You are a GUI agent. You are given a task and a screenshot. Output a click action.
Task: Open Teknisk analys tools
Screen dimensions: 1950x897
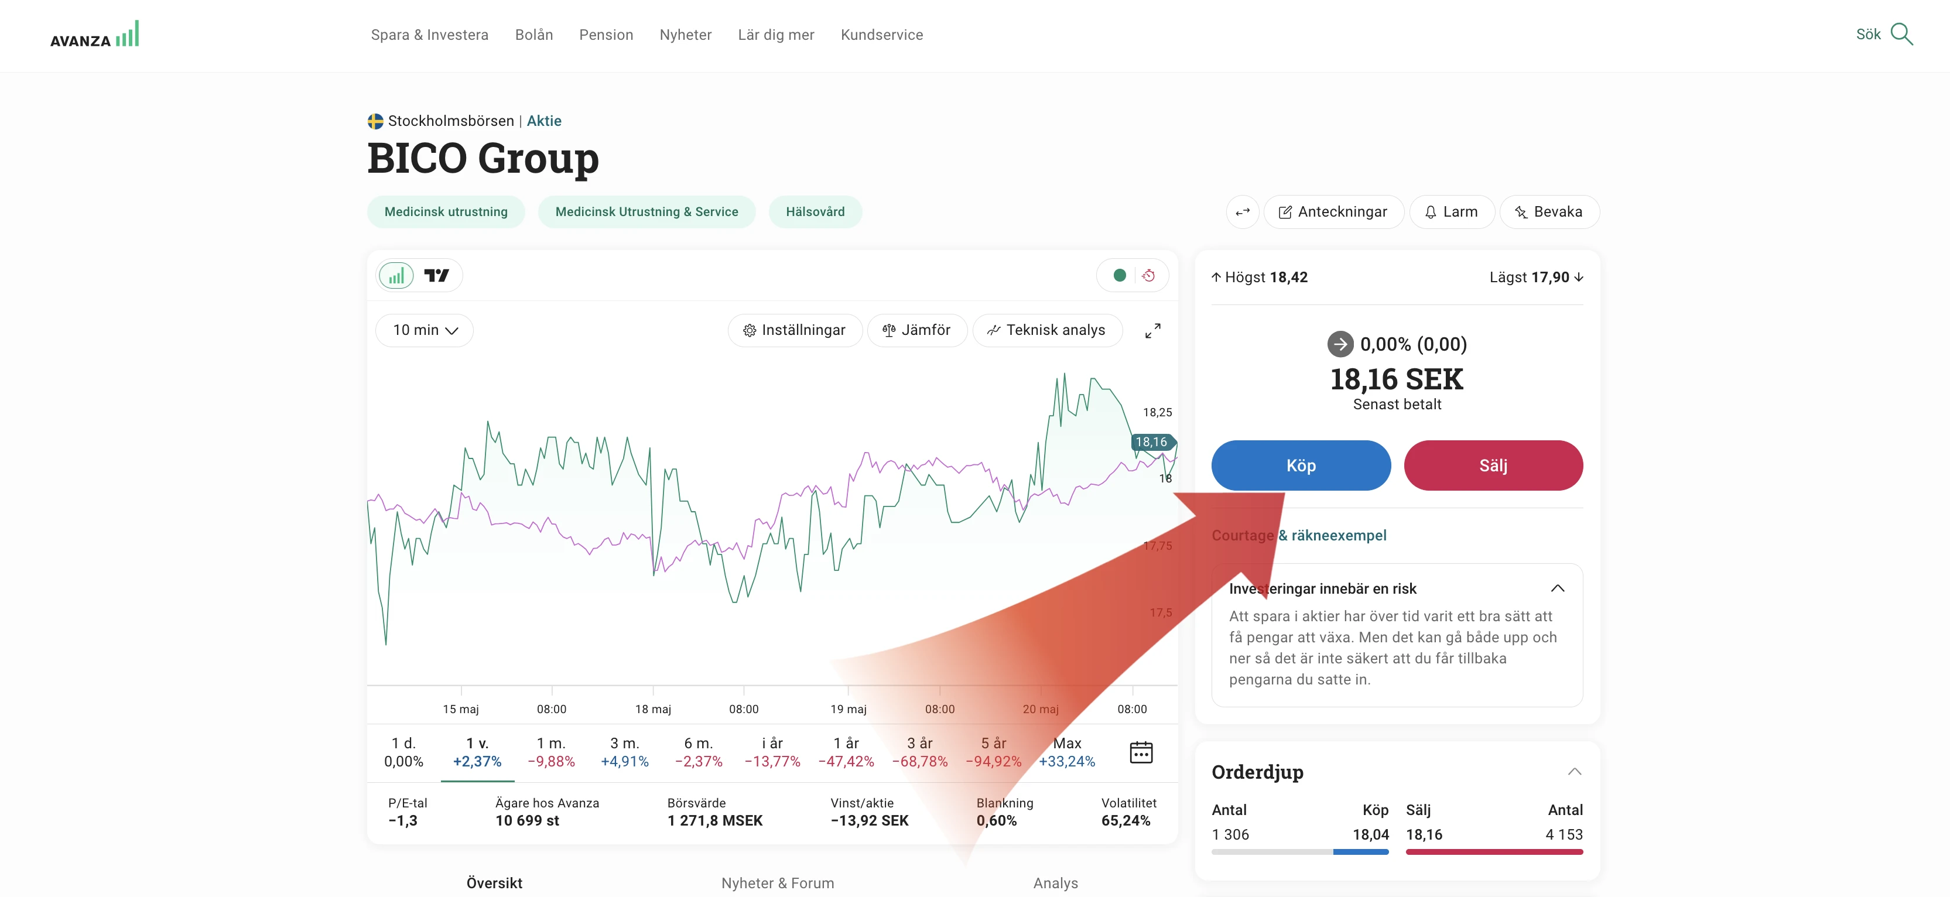pyautogui.click(x=1047, y=331)
